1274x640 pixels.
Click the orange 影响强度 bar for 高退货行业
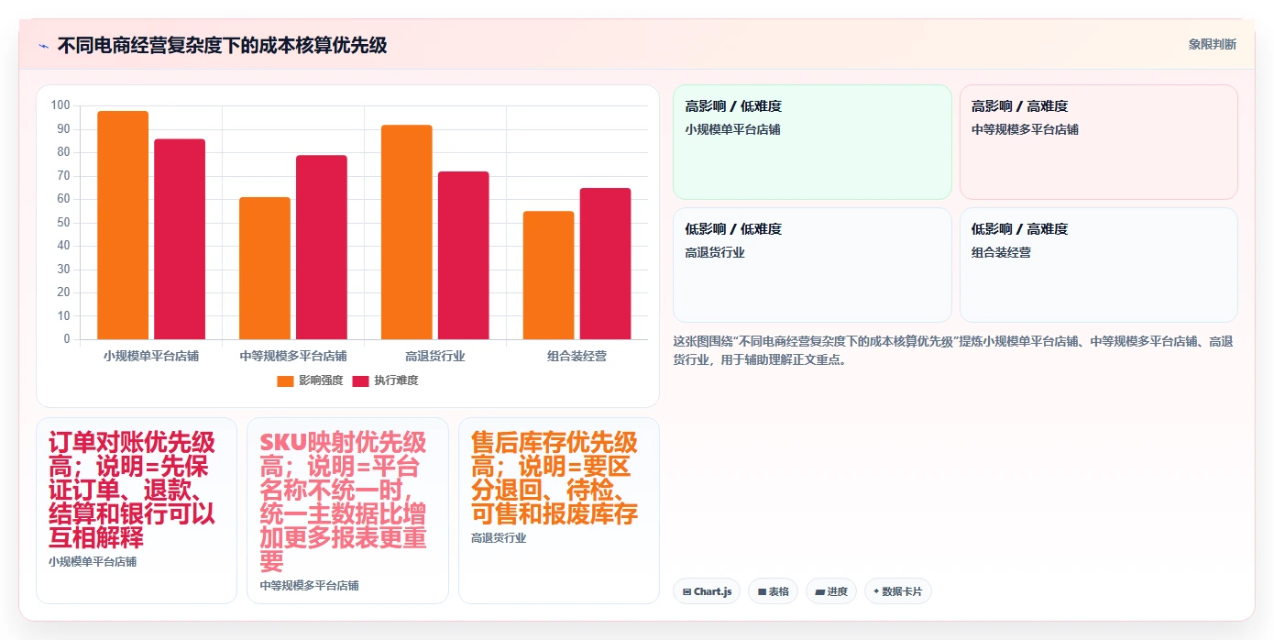pyautogui.click(x=407, y=232)
